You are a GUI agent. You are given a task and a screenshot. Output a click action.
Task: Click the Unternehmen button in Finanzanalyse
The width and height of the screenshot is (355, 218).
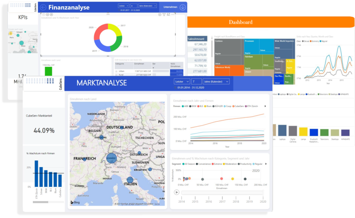tap(173, 7)
